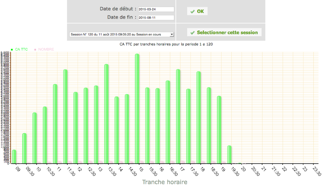Click the short green bar at 19:30

click(x=229, y=155)
